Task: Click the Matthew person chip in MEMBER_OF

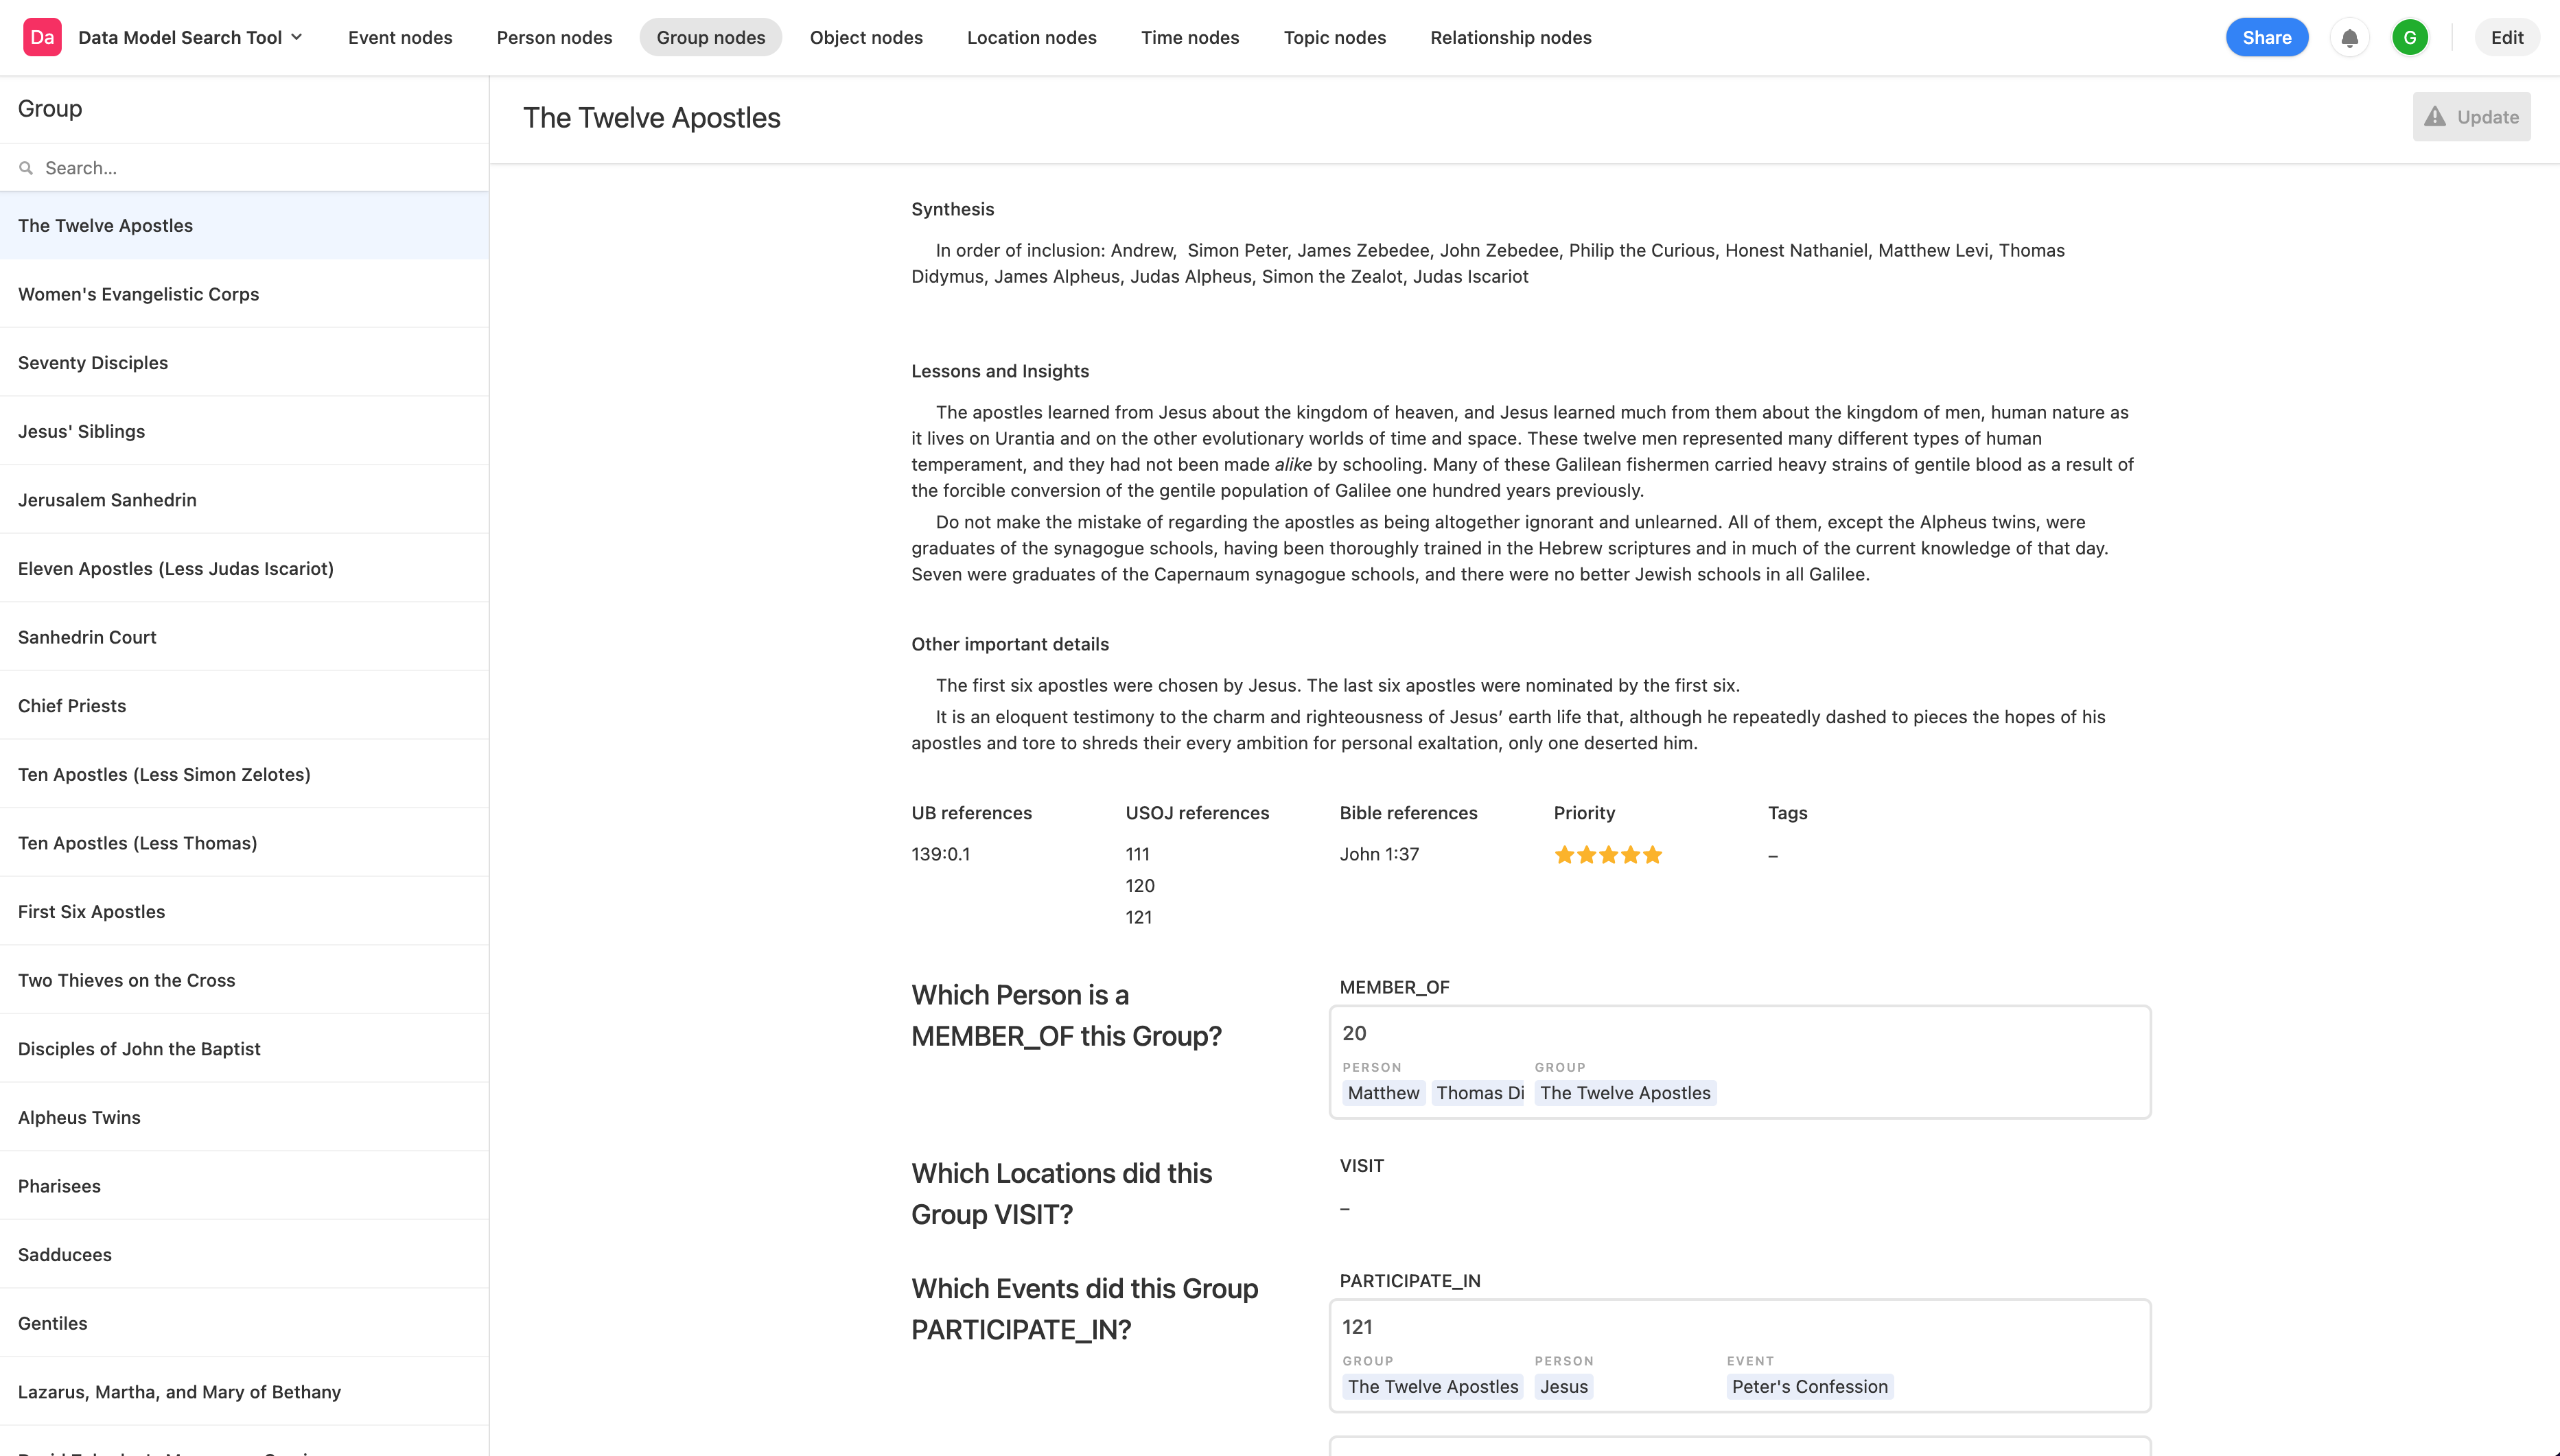Action: point(1383,1093)
